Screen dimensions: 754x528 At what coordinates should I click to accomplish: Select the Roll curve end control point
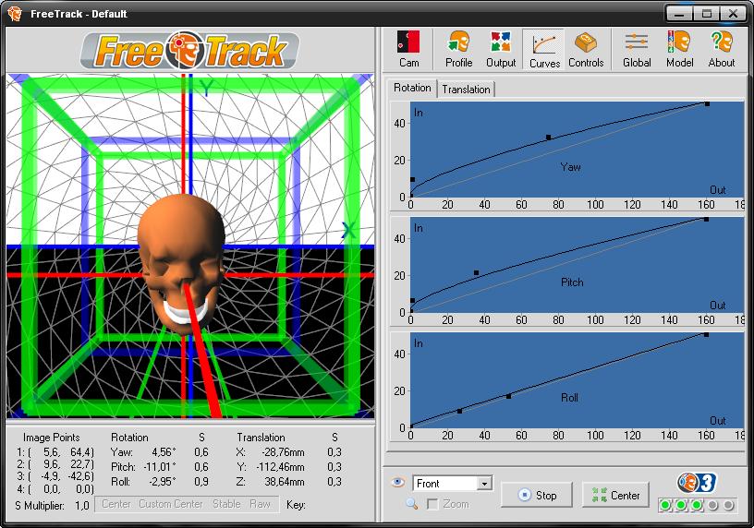coord(706,334)
